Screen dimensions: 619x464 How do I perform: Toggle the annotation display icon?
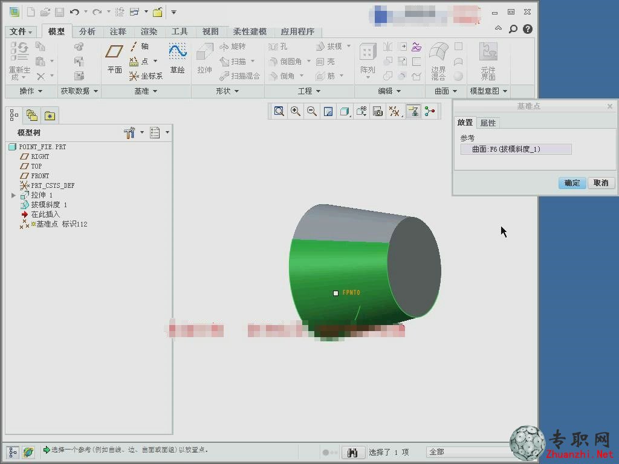[413, 112]
